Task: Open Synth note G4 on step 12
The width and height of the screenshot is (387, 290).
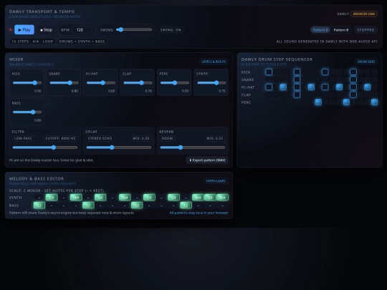Action: pos(173,198)
